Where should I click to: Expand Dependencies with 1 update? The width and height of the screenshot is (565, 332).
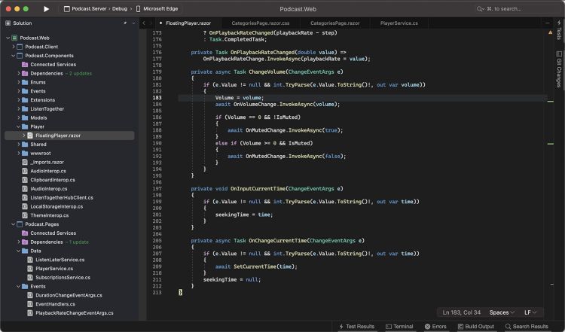pyautogui.click(x=19, y=242)
